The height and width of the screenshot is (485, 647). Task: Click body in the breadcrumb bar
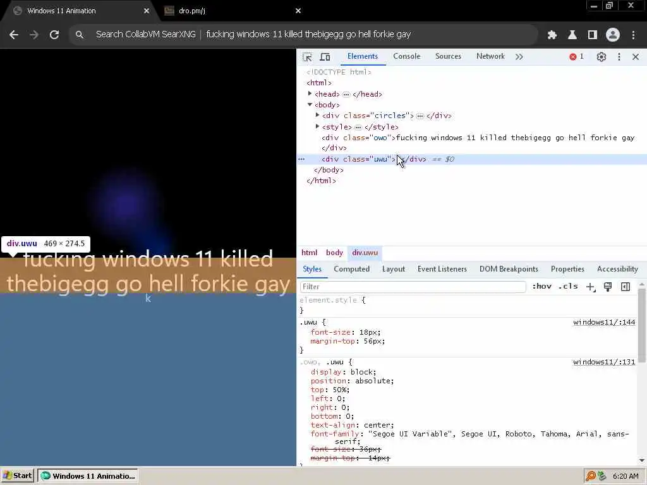tap(334, 253)
